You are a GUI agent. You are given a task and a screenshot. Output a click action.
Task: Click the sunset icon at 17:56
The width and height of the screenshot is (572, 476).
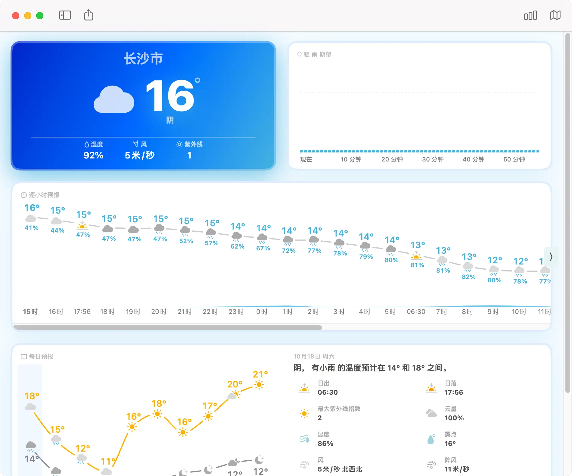tap(82, 225)
